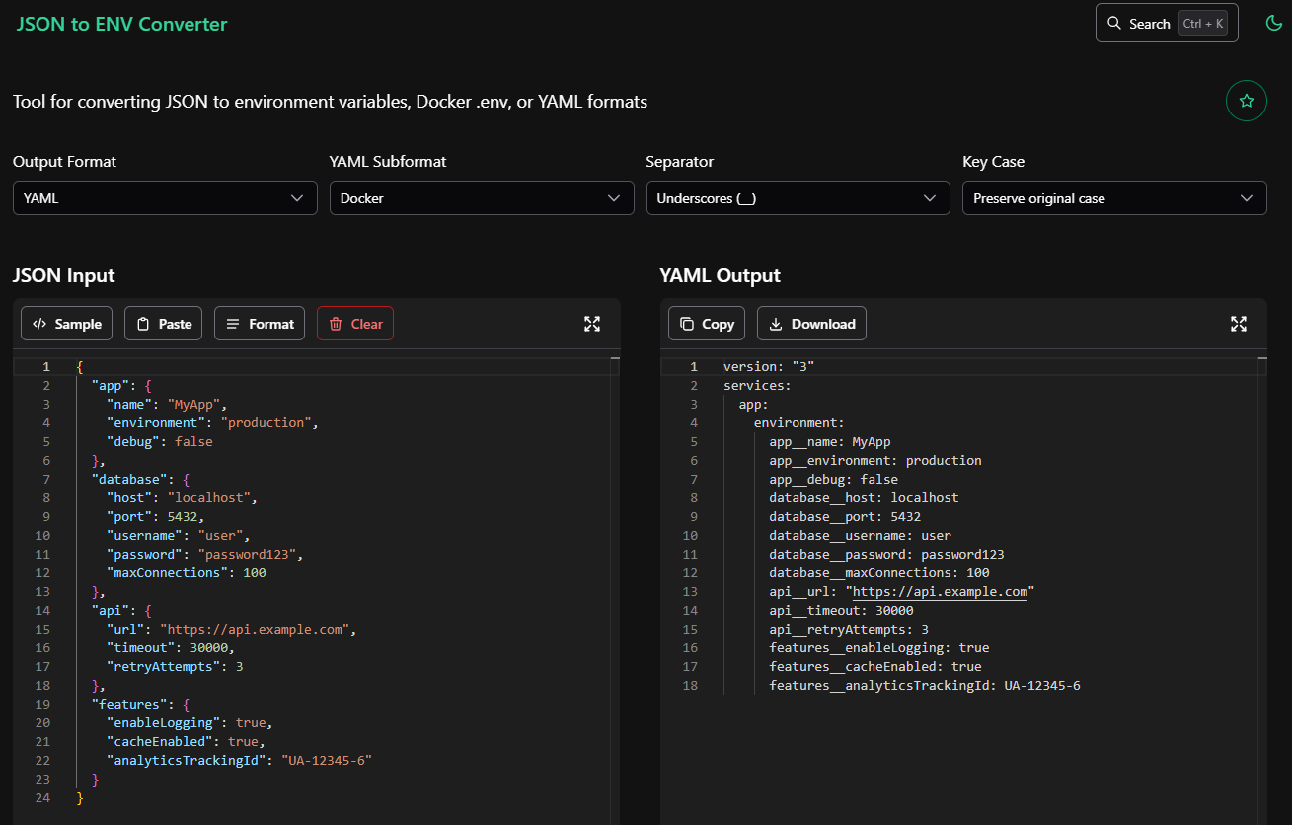Toggle dark mode with the moon icon
This screenshot has height=825, width=1292.
pyautogui.click(x=1273, y=22)
